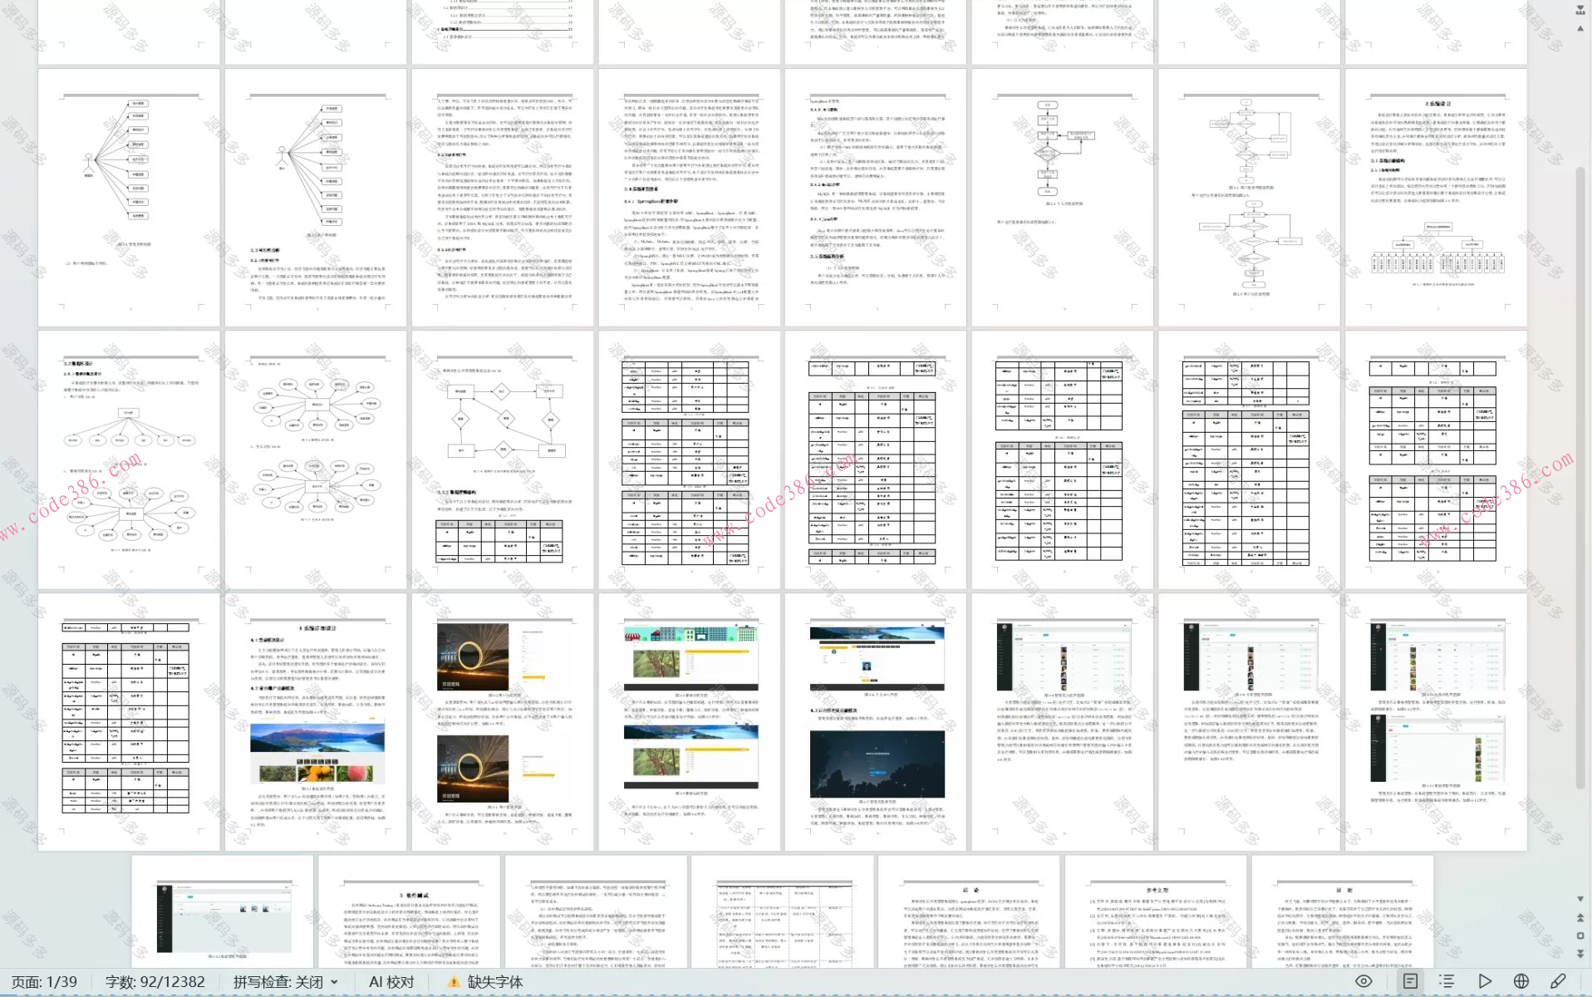Start reading mode with play icon
Screen dimensions: 1592x997
[1484, 981]
